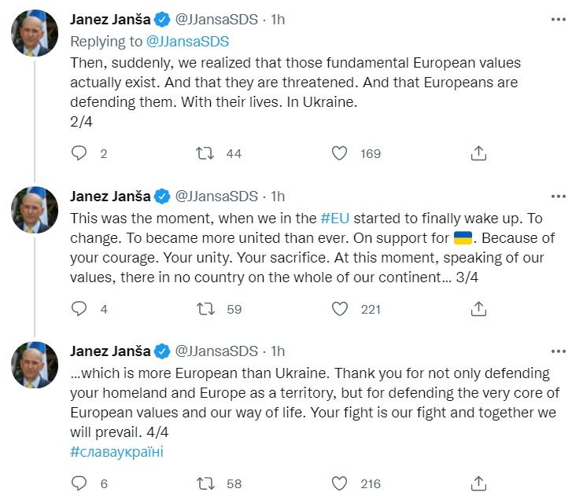This screenshot has width=583, height=496.
Task: Like the tweet with 169 likes
Action: (340, 154)
